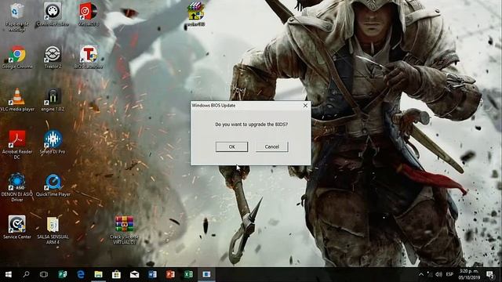Viewport: 502px width, 282px height.
Task: Open the Google Chrome desktop shortcut
Action: click(17, 57)
